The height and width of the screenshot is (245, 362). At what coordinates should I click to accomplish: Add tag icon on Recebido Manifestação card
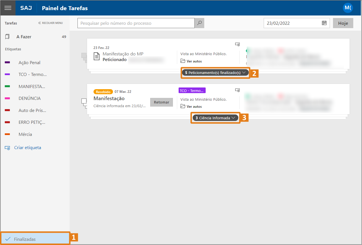click(x=237, y=90)
